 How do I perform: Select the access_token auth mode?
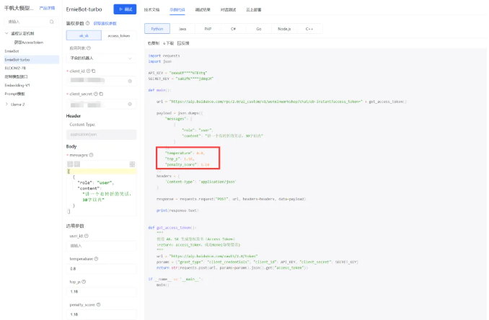click(x=119, y=35)
